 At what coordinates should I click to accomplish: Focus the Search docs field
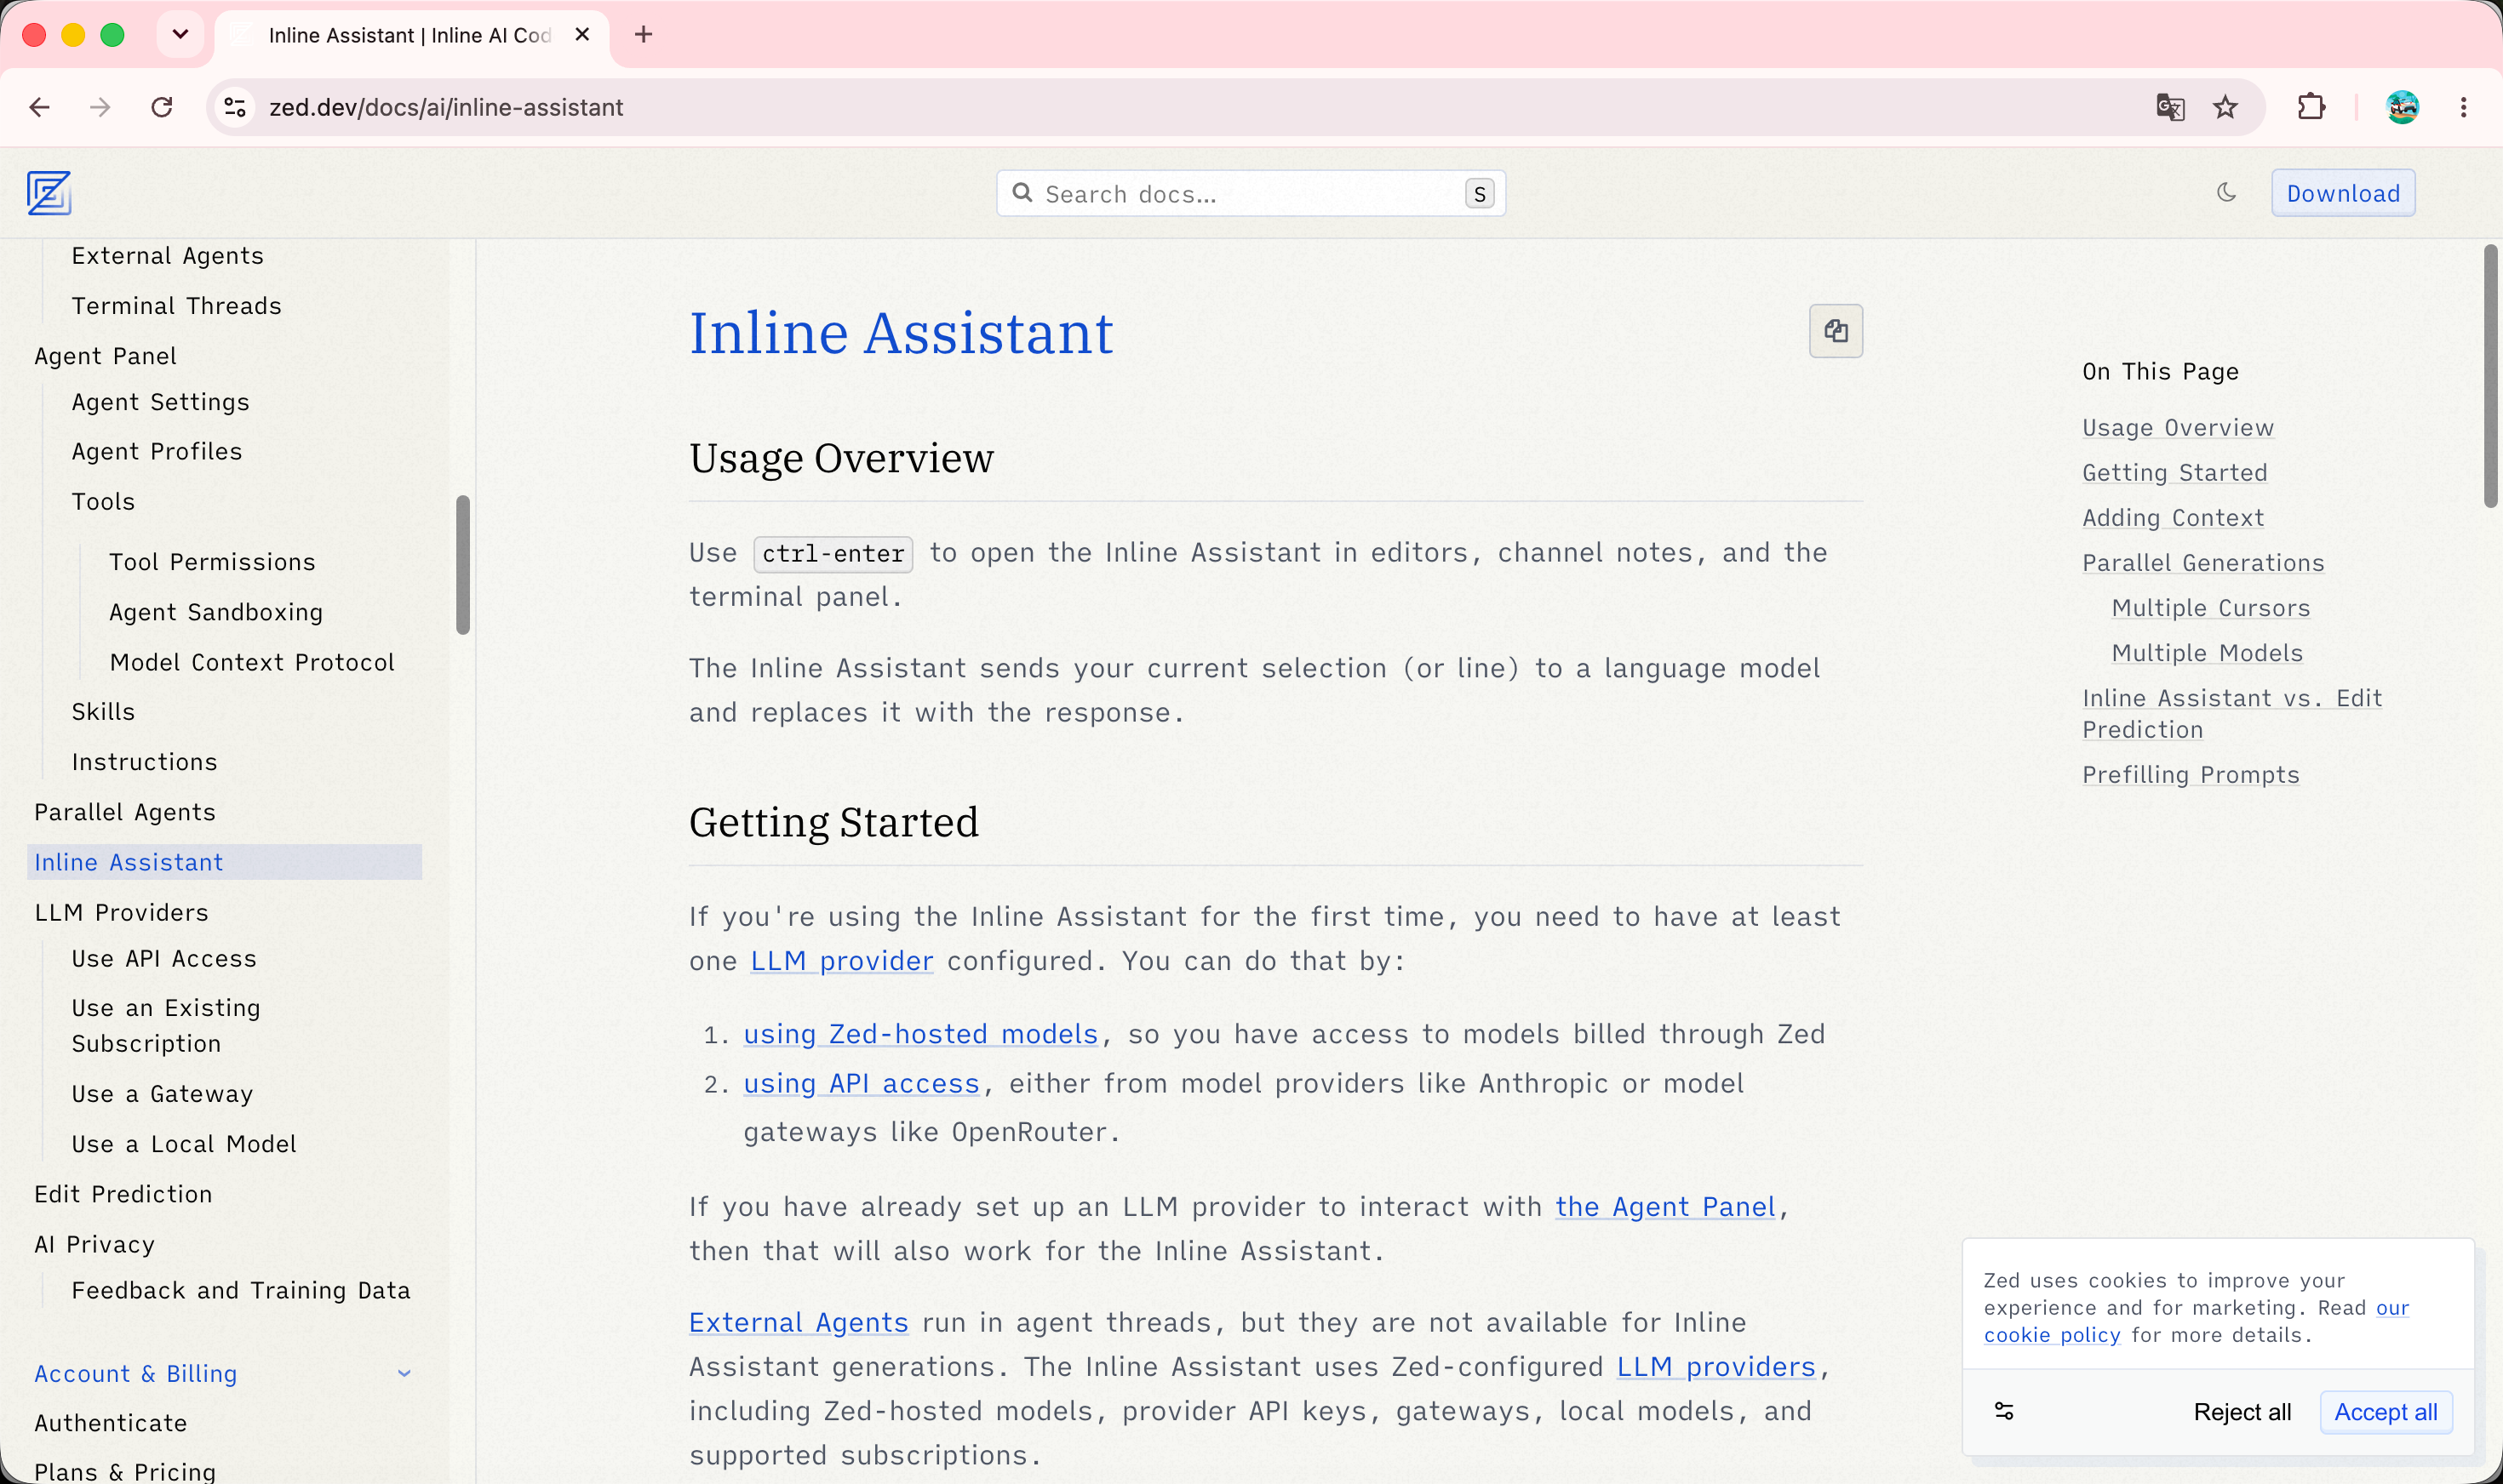click(1251, 193)
